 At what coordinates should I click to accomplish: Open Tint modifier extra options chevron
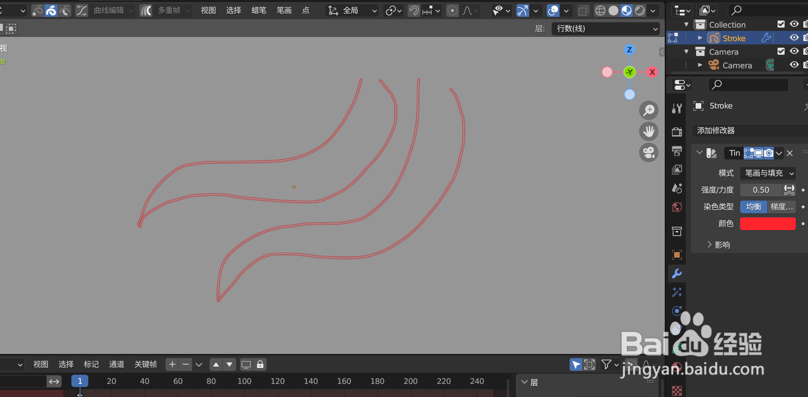pyautogui.click(x=779, y=153)
